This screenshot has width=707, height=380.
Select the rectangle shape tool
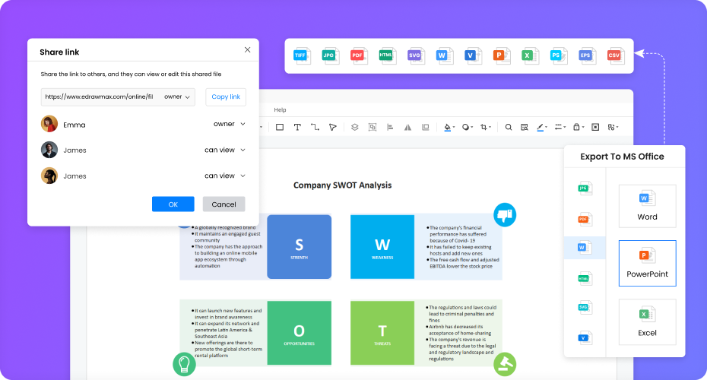[x=279, y=128]
